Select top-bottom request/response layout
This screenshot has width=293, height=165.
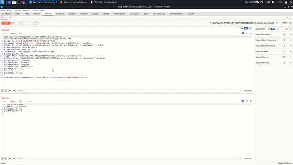click(246, 28)
